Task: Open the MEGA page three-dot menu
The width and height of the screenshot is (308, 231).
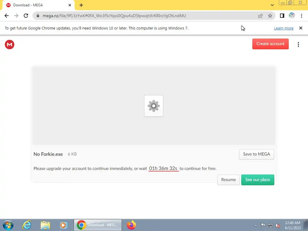Action: pos(298,45)
